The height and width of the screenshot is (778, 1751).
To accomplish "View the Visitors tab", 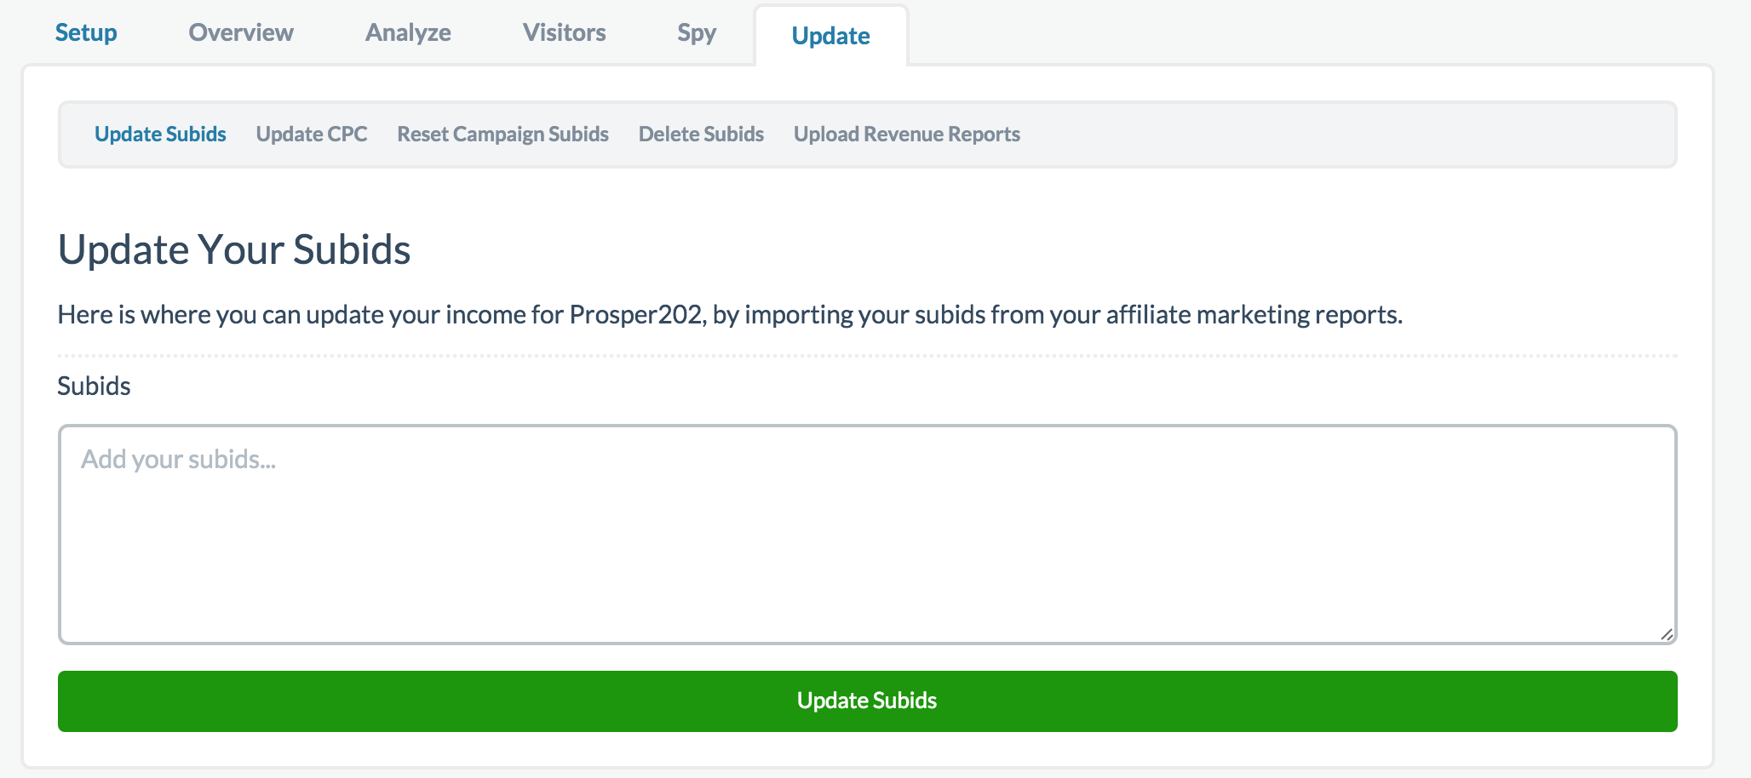I will (x=564, y=32).
